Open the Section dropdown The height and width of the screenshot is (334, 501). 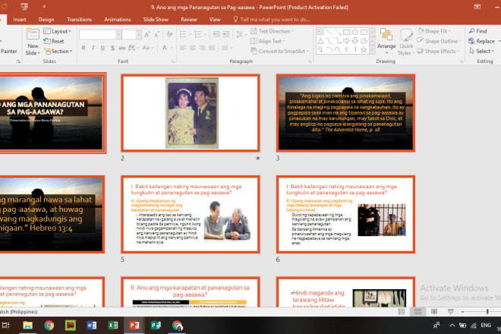click(x=58, y=51)
